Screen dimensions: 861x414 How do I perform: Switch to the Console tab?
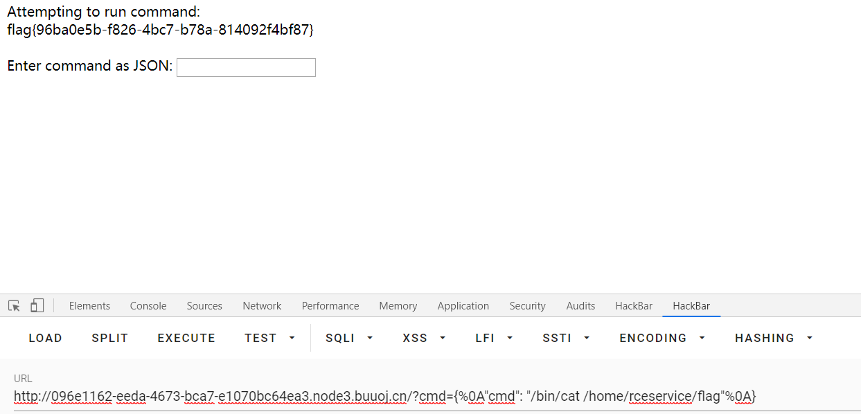tap(148, 306)
